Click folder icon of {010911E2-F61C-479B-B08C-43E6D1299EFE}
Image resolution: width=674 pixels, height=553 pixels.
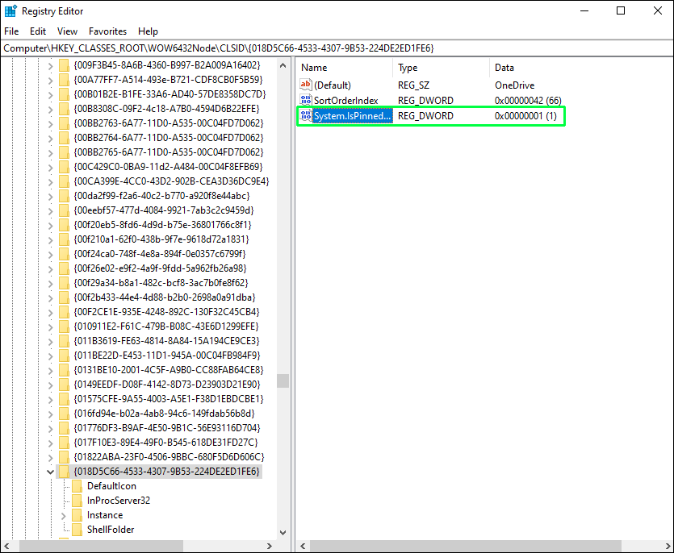[x=64, y=326]
